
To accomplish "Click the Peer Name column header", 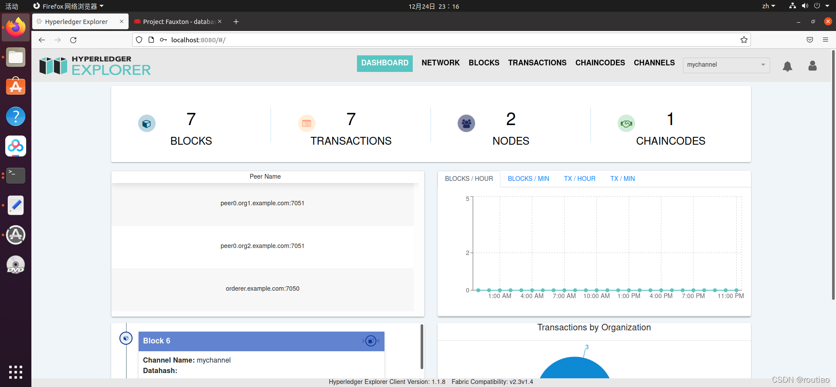I will [265, 177].
